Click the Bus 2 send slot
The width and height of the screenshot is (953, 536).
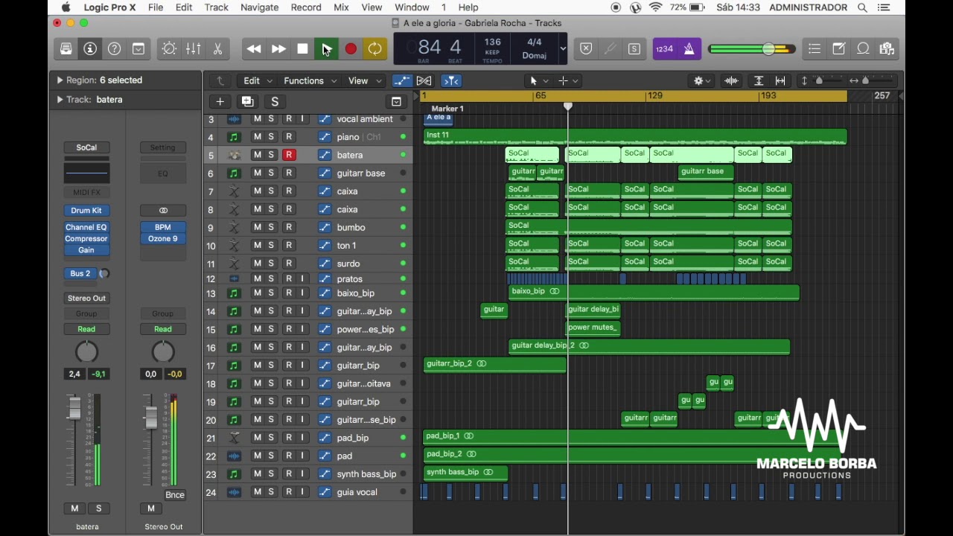80,274
